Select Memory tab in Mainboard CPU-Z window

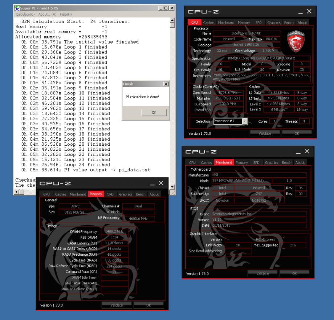[x=241, y=163]
